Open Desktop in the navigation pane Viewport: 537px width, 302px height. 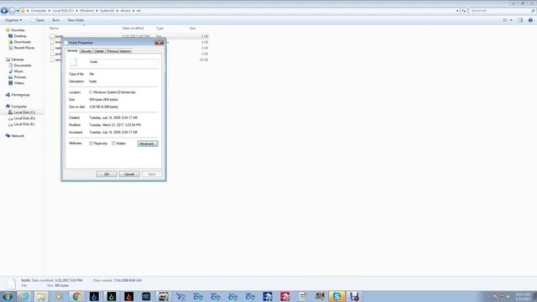[x=20, y=36]
